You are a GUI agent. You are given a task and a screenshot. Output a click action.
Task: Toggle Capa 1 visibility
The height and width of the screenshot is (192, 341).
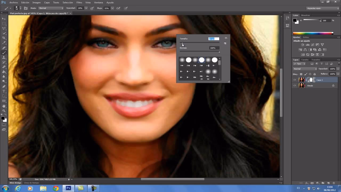coord(295,80)
